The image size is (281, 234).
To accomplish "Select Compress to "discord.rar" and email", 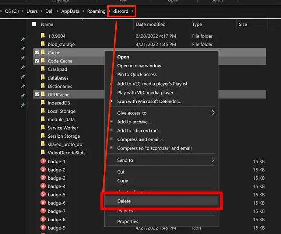I will point(161,148).
